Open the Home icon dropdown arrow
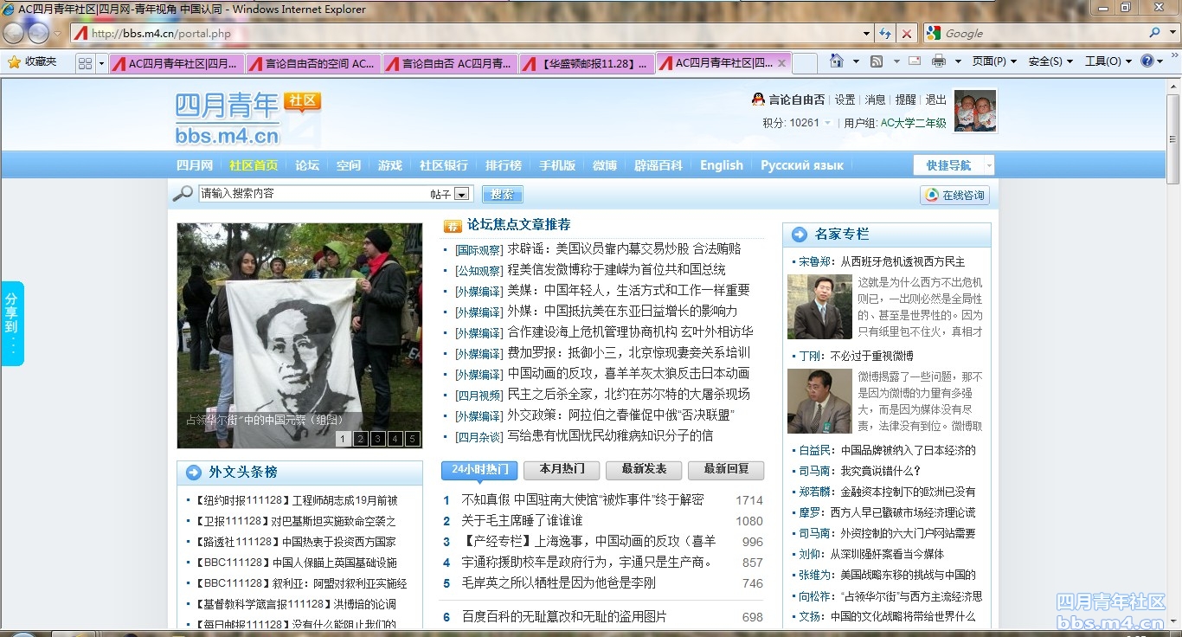Image resolution: width=1182 pixels, height=637 pixels. [x=855, y=61]
